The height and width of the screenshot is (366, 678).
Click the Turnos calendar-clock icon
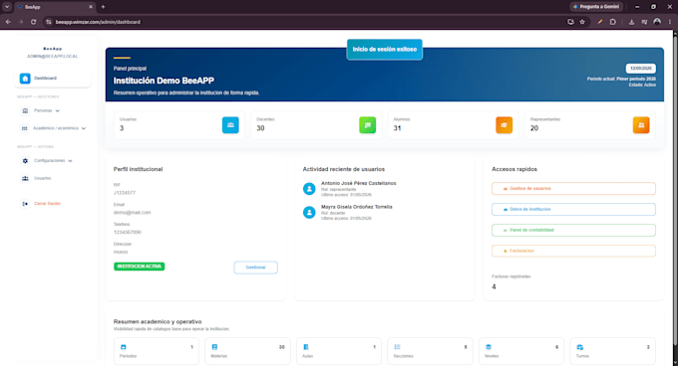coord(580,347)
